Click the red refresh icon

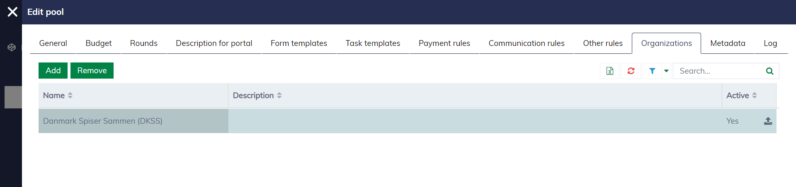click(x=631, y=71)
